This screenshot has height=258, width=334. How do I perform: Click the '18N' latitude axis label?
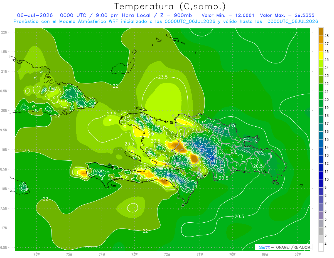(x=4, y=189)
